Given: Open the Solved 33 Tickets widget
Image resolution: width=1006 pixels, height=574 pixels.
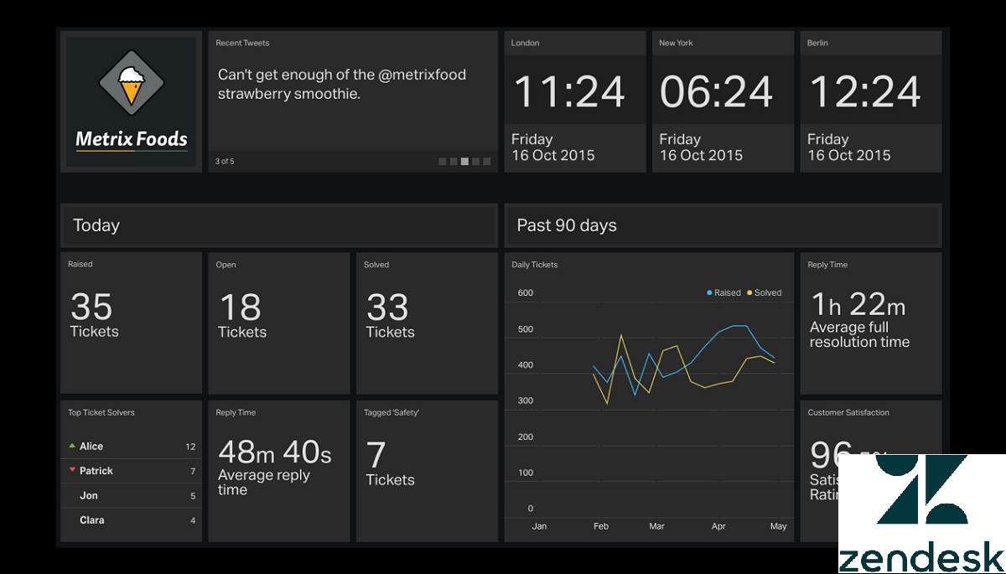Looking at the screenshot, I should point(427,323).
